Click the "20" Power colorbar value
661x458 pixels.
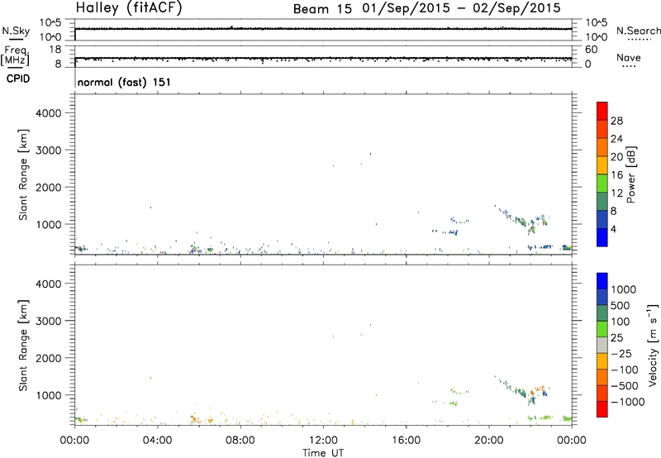tap(616, 157)
